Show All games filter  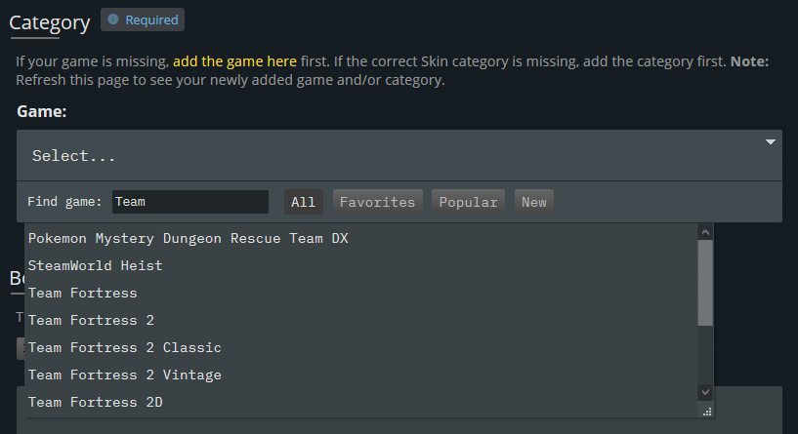tap(304, 202)
